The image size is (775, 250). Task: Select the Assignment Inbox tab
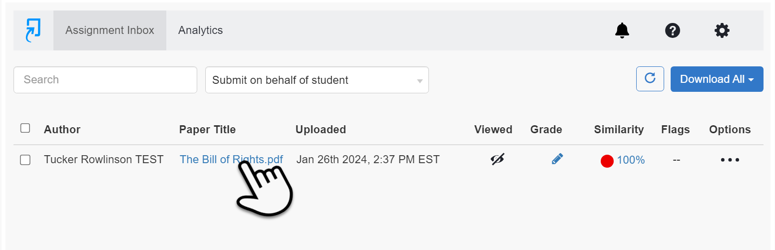[110, 30]
